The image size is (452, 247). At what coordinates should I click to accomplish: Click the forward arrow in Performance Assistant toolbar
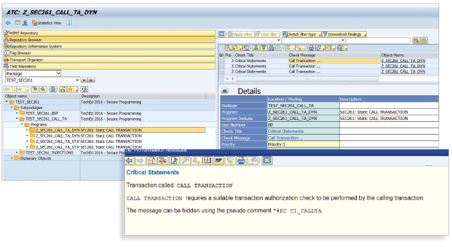point(141,160)
